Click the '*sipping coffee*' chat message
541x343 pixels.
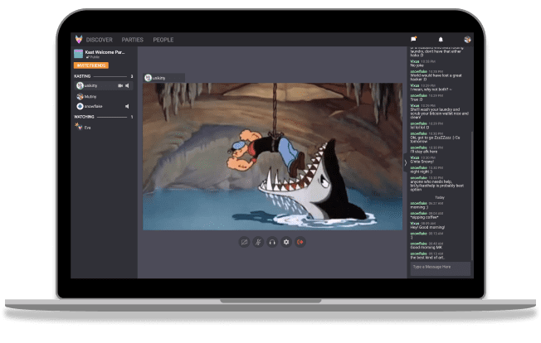pyautogui.click(x=424, y=217)
